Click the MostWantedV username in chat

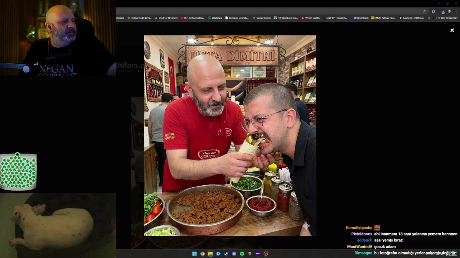pos(360,247)
